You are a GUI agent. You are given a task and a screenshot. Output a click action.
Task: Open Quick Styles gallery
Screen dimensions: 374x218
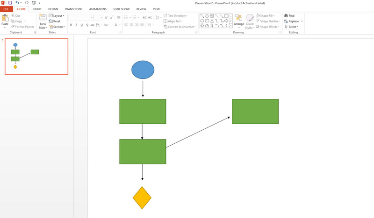pos(250,21)
